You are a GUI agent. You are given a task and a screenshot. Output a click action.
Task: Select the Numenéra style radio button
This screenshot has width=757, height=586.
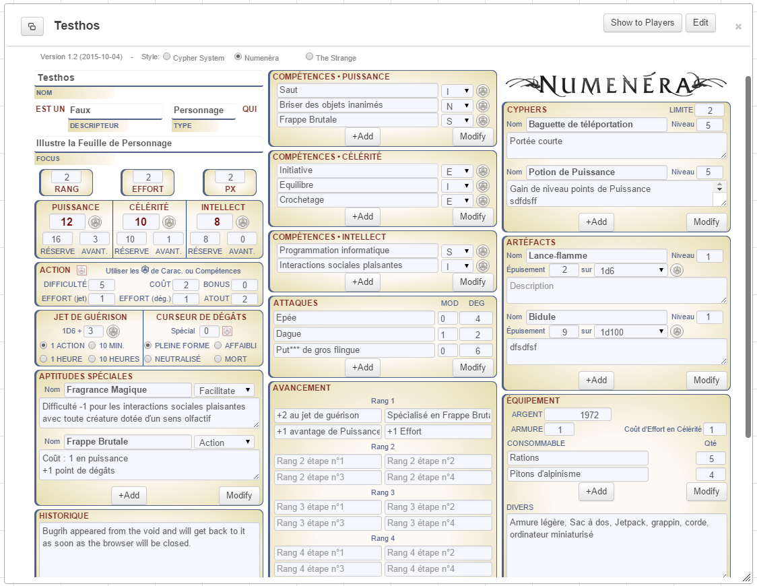coord(238,57)
